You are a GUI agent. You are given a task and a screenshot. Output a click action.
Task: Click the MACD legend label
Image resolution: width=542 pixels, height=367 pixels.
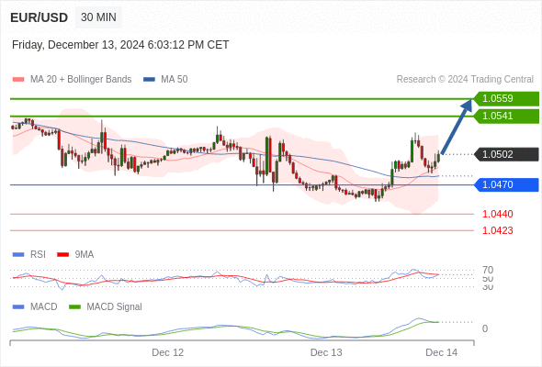click(x=44, y=307)
